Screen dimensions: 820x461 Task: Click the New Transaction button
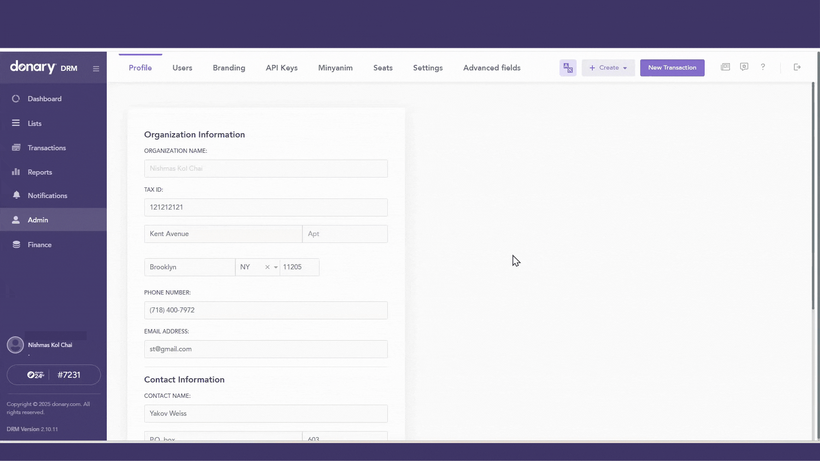[x=672, y=68]
